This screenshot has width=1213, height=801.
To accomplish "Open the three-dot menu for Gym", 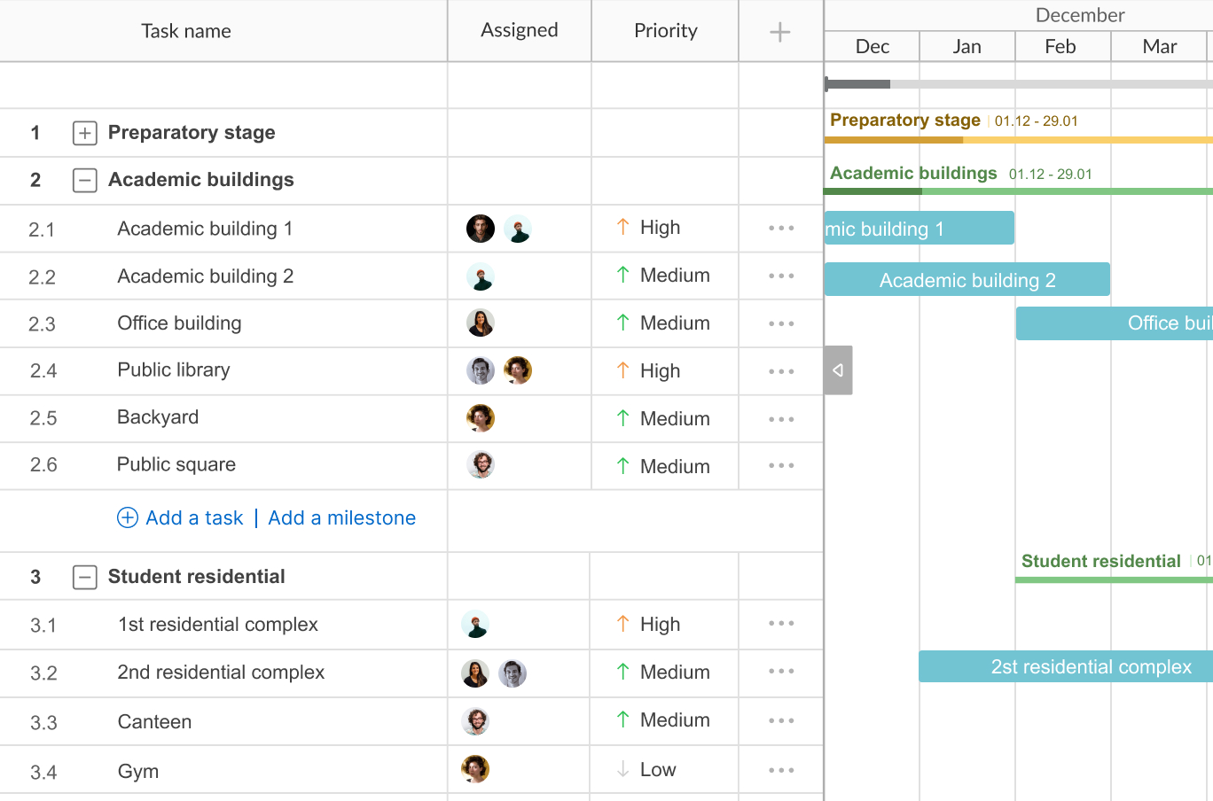I will [x=781, y=771].
